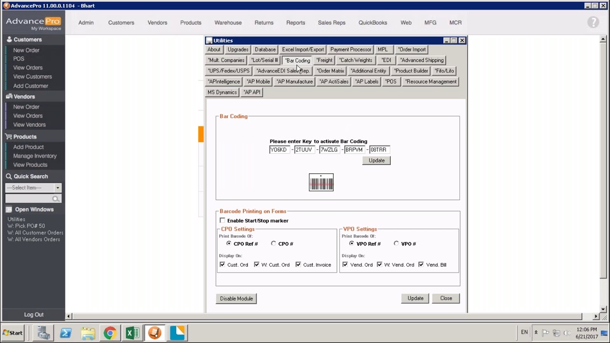Click Log Out in sidebar
610x343 pixels.
pos(34,314)
